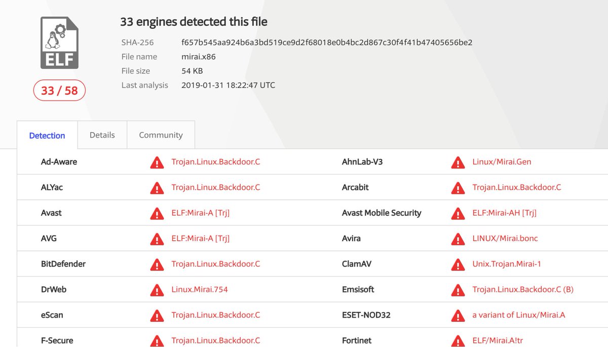
Task: Click the warning icon in Avast row
Action: [x=157, y=213]
